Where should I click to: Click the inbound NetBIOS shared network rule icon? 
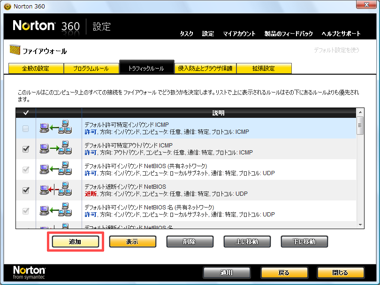[x=55, y=169]
